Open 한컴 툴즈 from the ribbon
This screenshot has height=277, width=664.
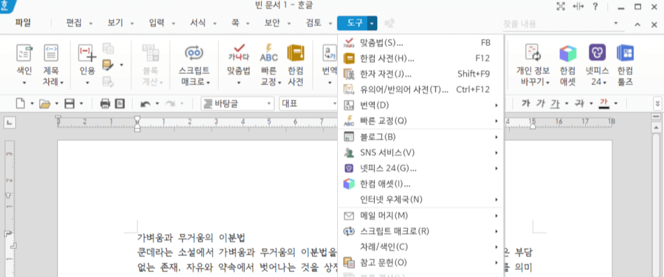(x=625, y=65)
